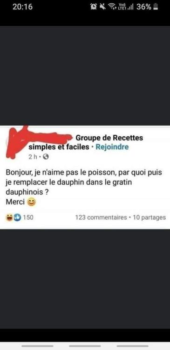The height and width of the screenshot is (350, 170).
Task: Click the public globe privacy icon
Action: click(46, 157)
